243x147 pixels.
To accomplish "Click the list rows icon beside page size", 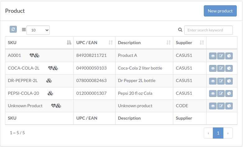I will (24, 30).
